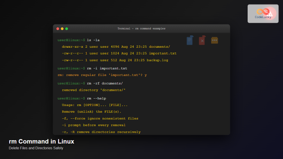Image resolution: width=283 pixels, height=159 pixels.
Task: Select 'backup.log' in the file listing
Action: click(158, 60)
